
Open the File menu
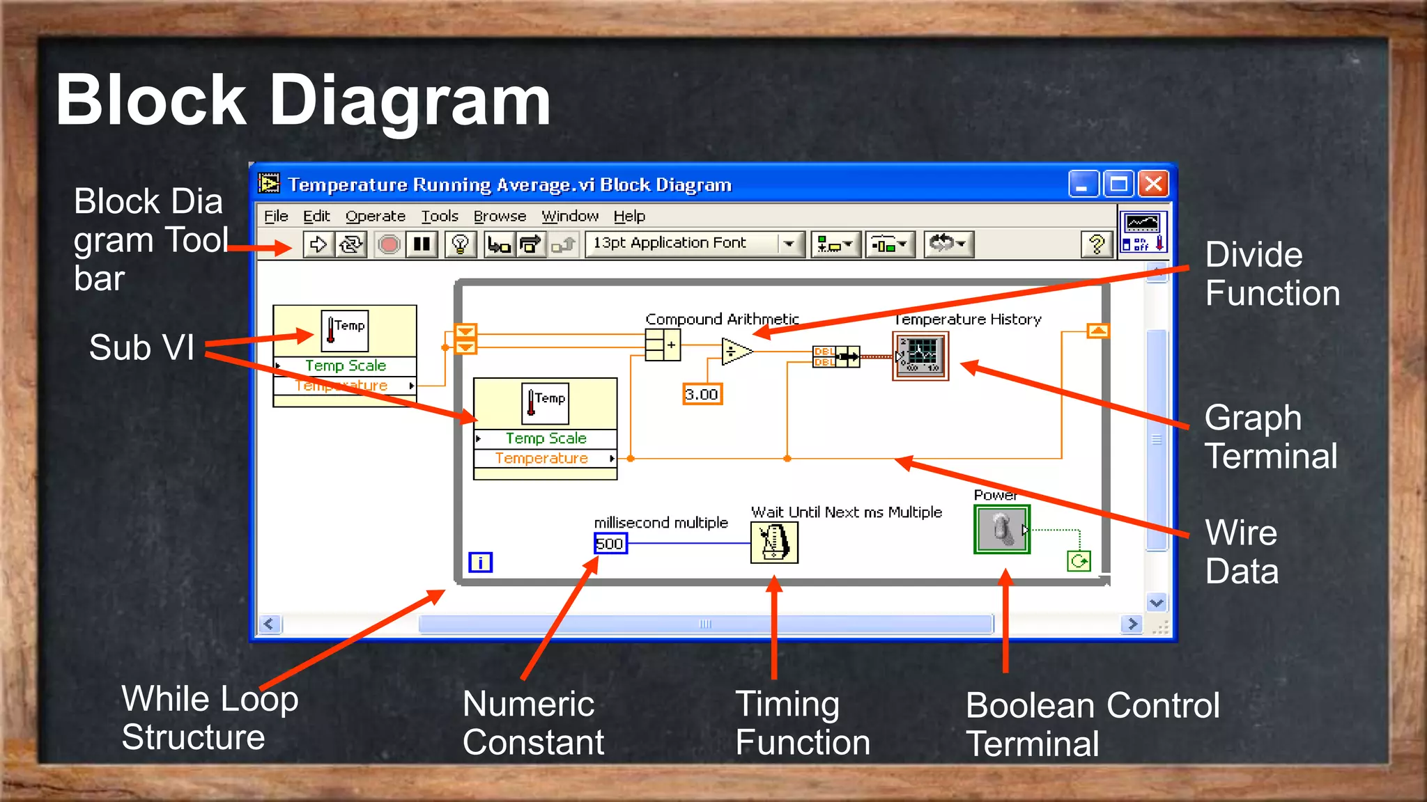pos(276,216)
